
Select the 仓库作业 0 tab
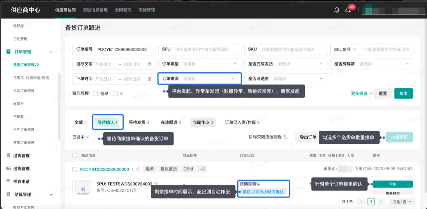point(203,122)
